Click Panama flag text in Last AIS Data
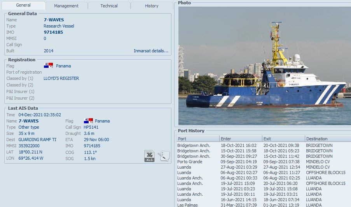 (x=102, y=121)
